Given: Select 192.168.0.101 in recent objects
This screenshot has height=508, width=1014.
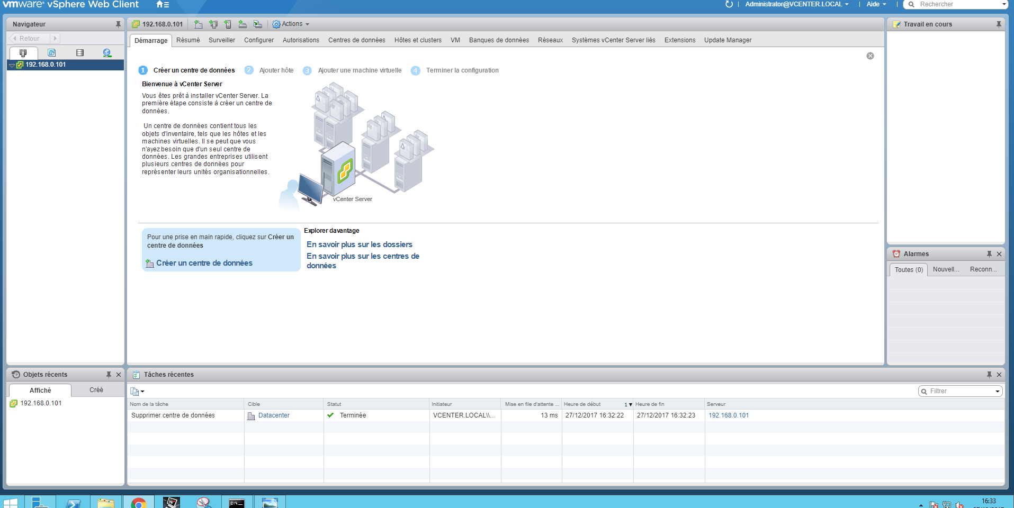Looking at the screenshot, I should [41, 404].
